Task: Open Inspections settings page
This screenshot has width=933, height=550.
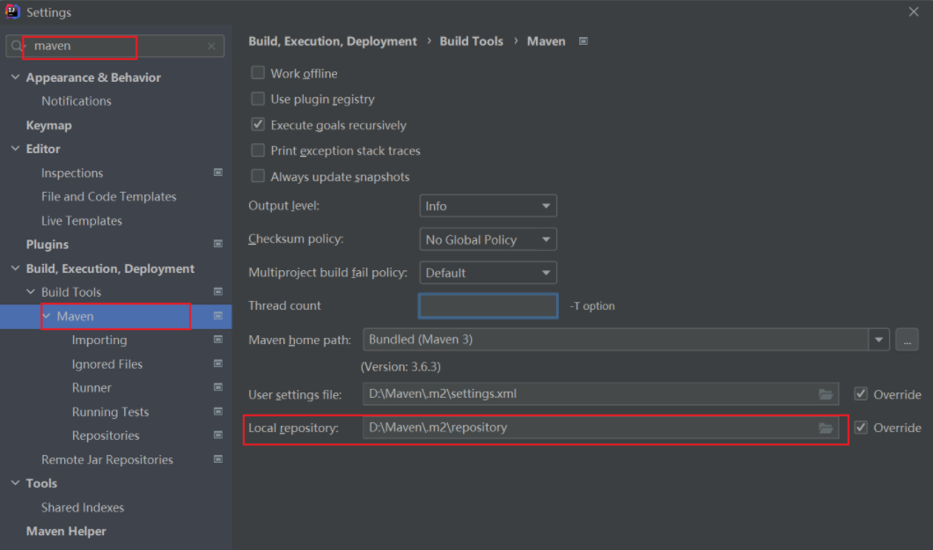Action: 72,173
